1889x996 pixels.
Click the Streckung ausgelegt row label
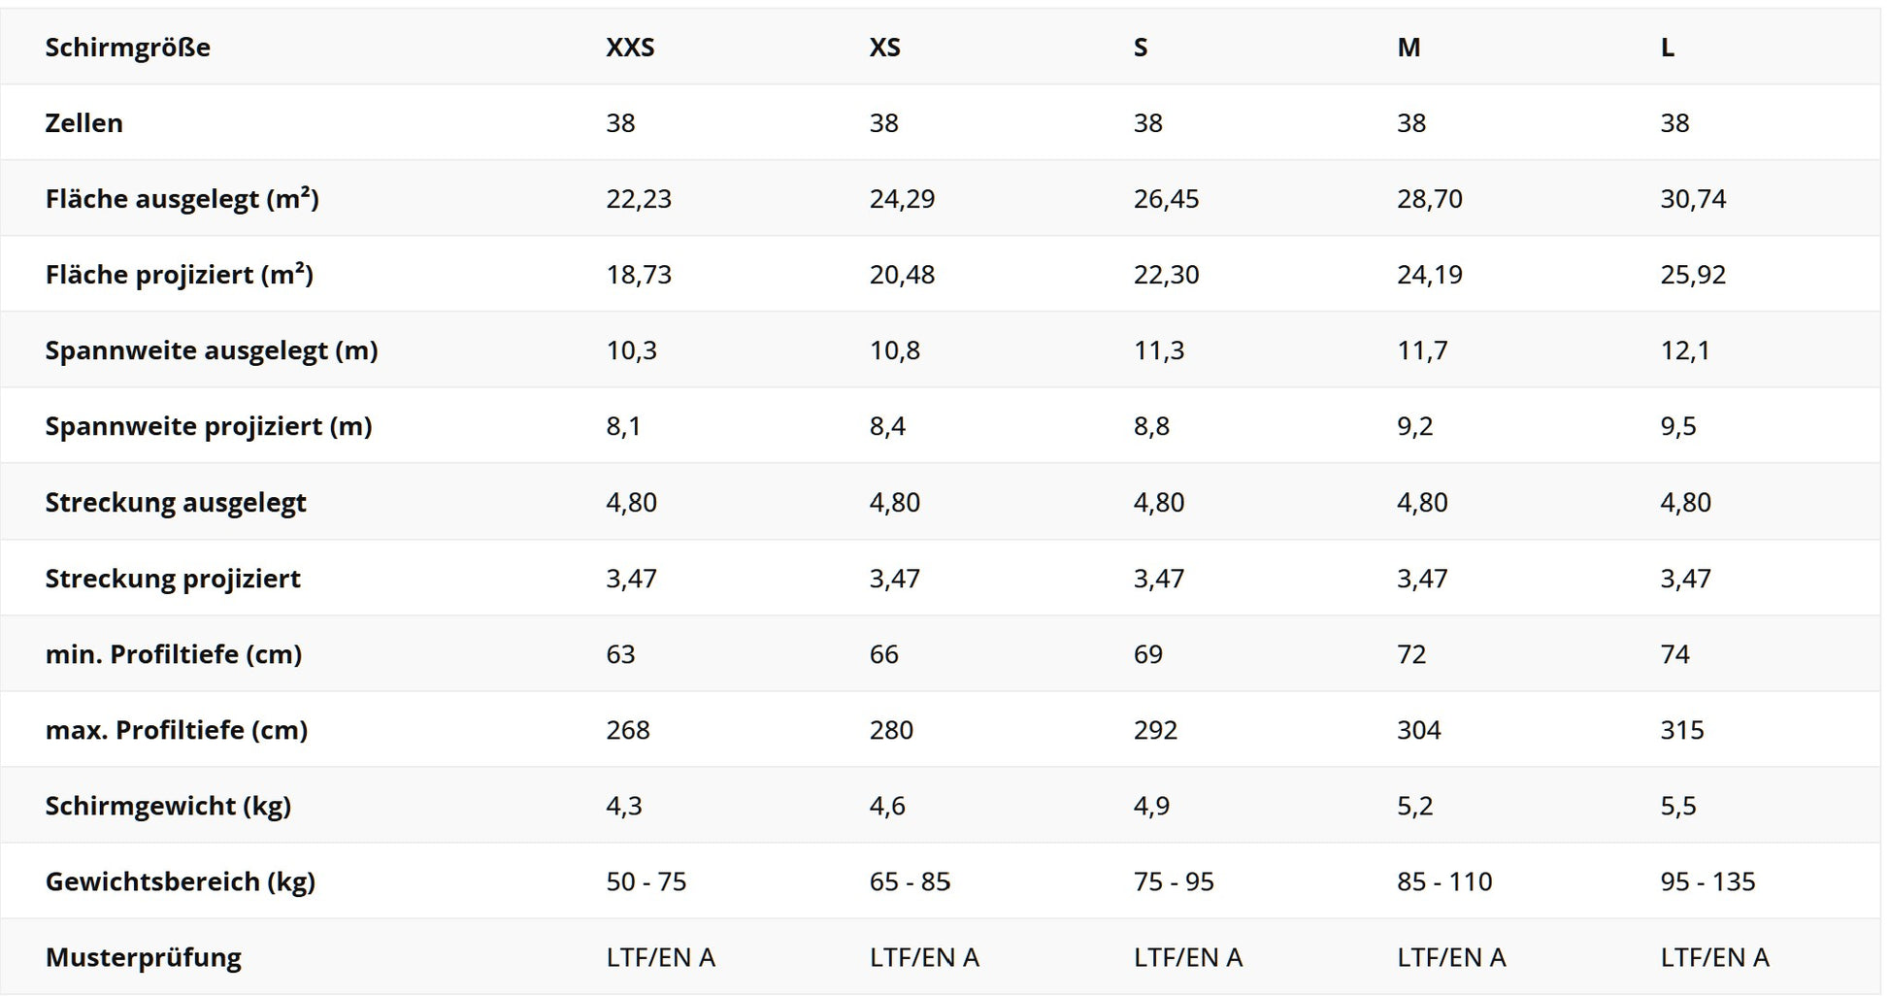(175, 503)
